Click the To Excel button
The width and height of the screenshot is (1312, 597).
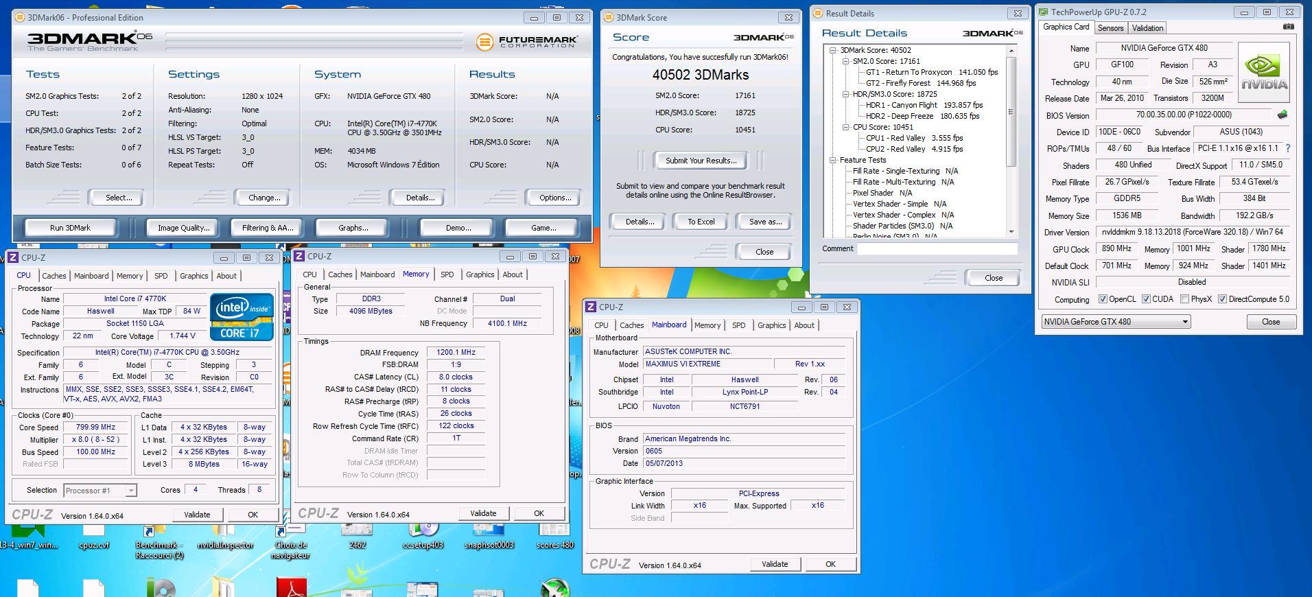[x=701, y=222]
